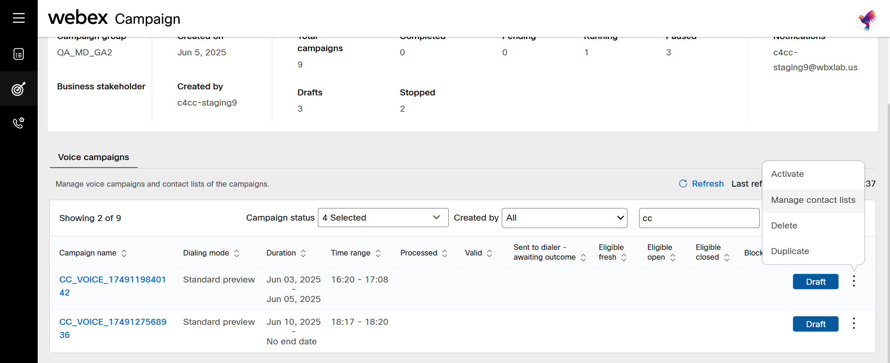Click Draft button for CC_VOICE_1749119840142
The image size is (890, 363).
coord(816,282)
